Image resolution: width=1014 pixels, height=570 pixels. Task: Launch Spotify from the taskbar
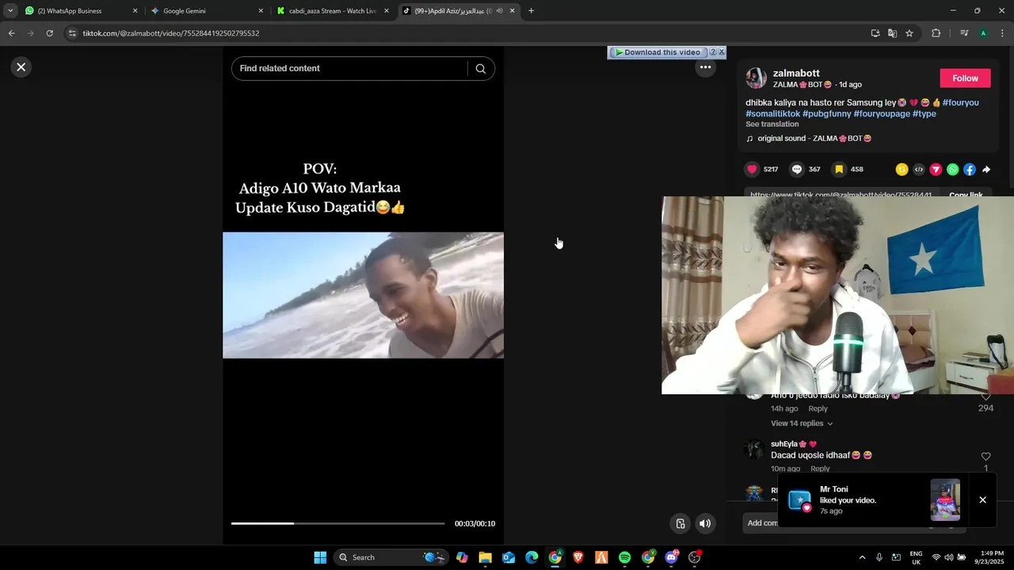point(624,557)
